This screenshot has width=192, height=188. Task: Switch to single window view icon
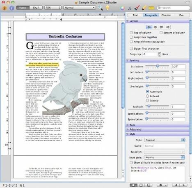(x=133, y=185)
